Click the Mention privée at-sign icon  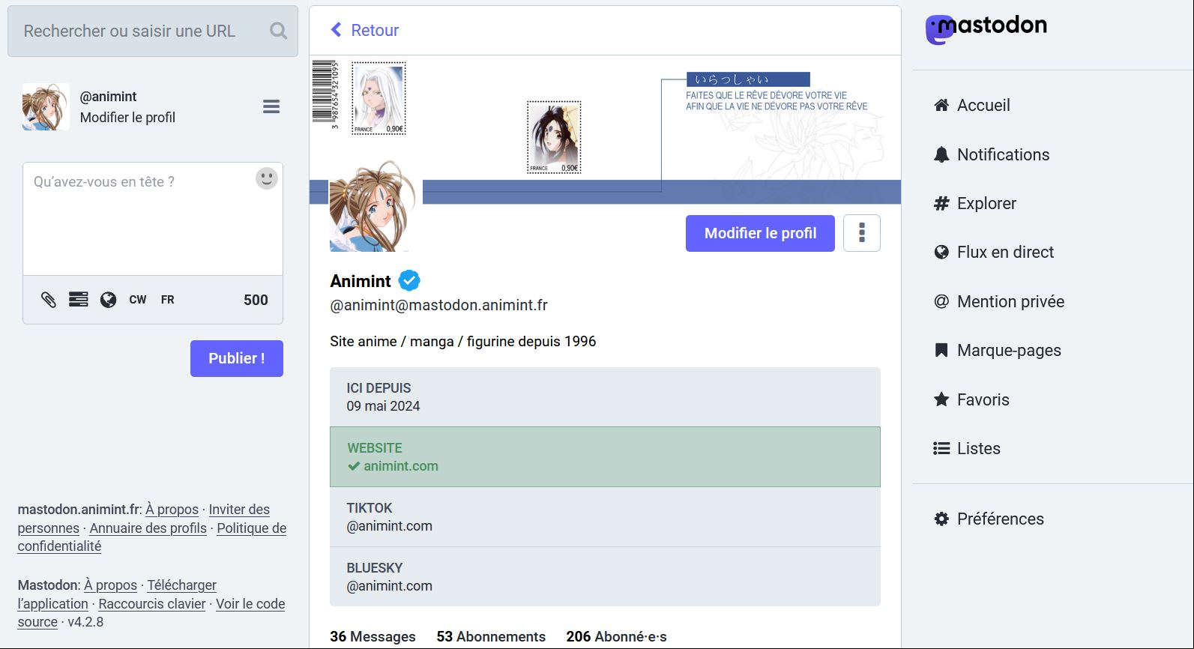941,301
